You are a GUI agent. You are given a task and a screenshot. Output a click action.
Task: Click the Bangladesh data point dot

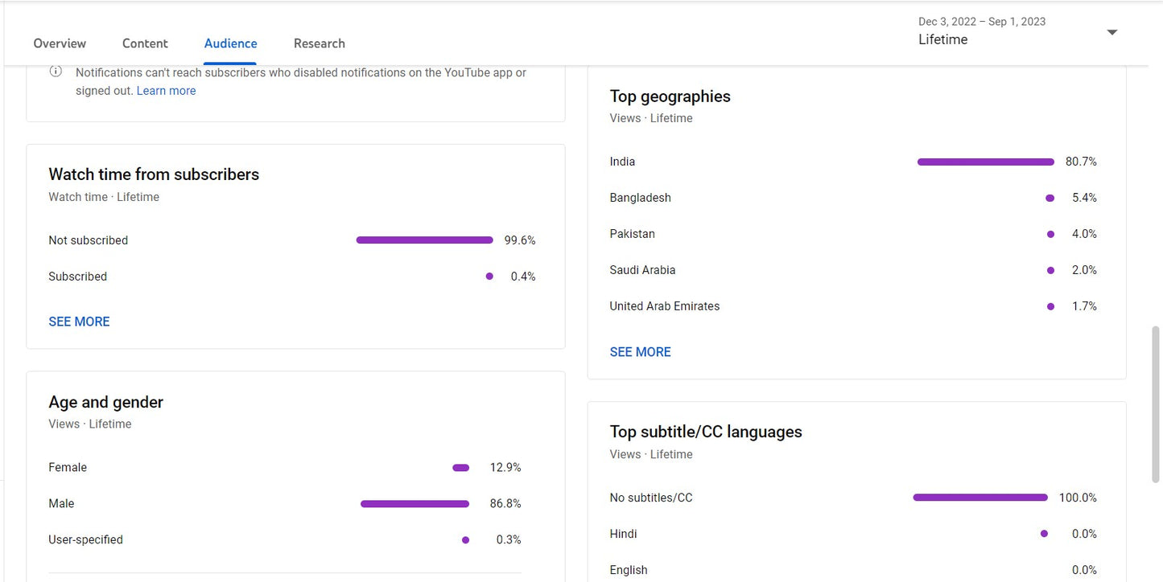pos(1050,198)
